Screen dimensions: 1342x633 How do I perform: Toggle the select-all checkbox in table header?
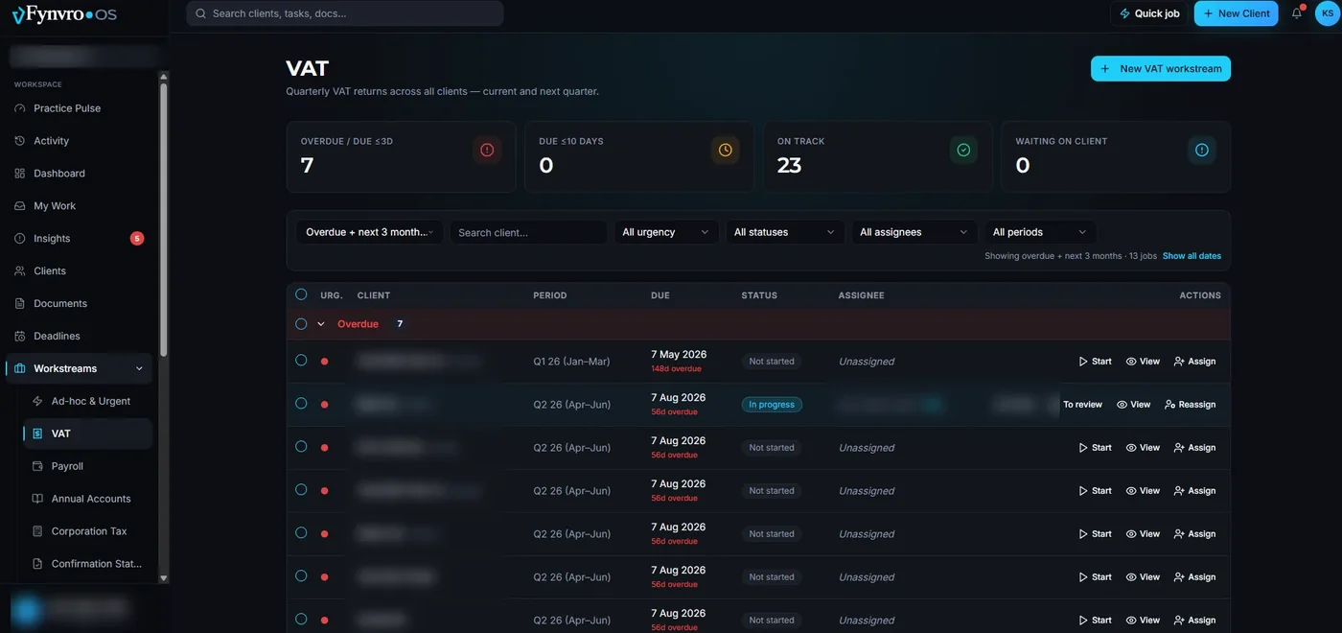pos(301,294)
